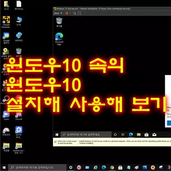Select the 작업중 folder shortcut

[x=6, y=147]
